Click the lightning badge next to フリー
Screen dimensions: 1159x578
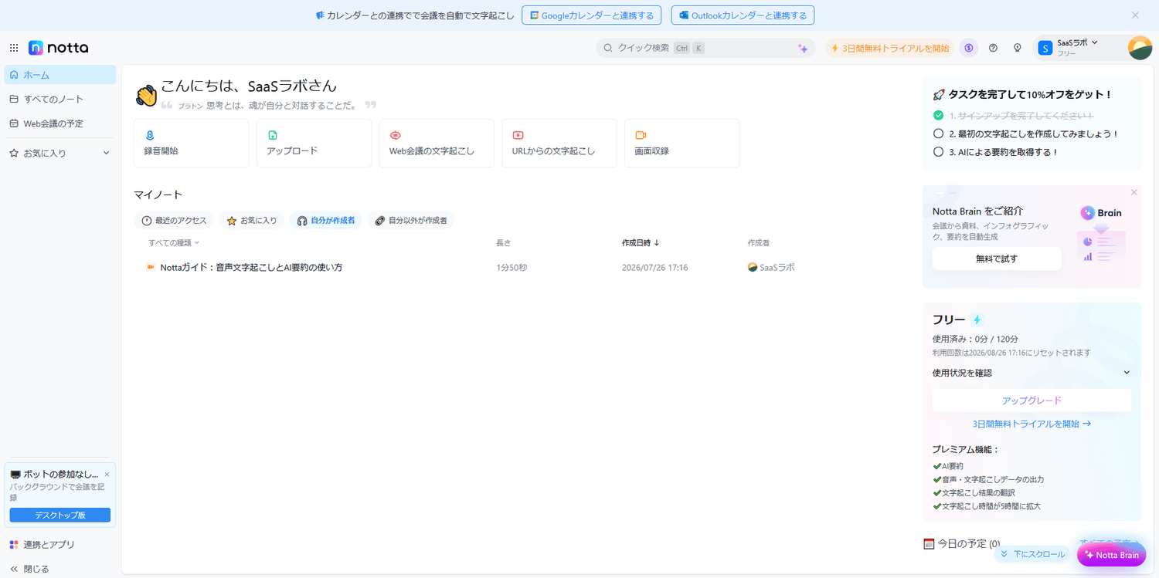click(977, 319)
